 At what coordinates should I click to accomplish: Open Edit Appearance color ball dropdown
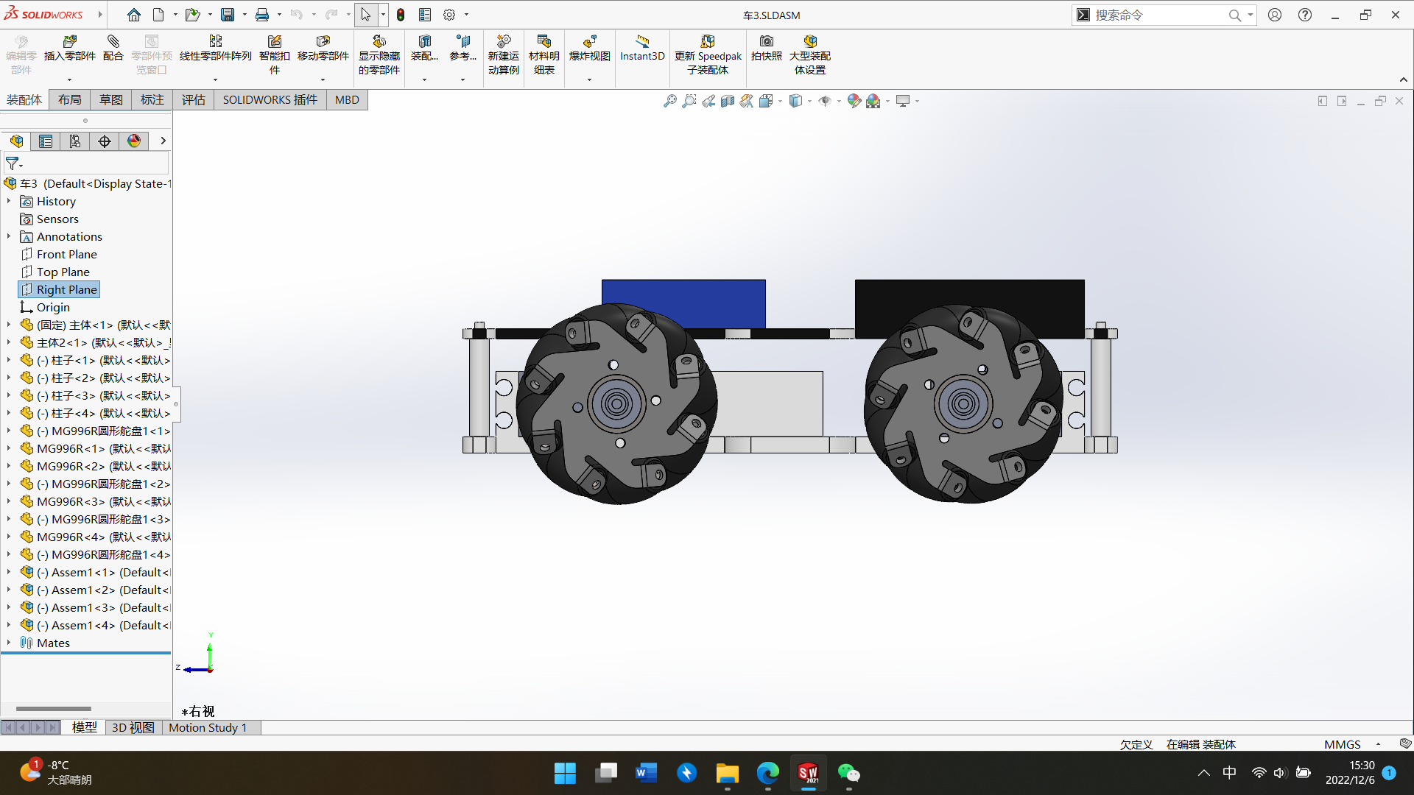pyautogui.click(x=854, y=101)
